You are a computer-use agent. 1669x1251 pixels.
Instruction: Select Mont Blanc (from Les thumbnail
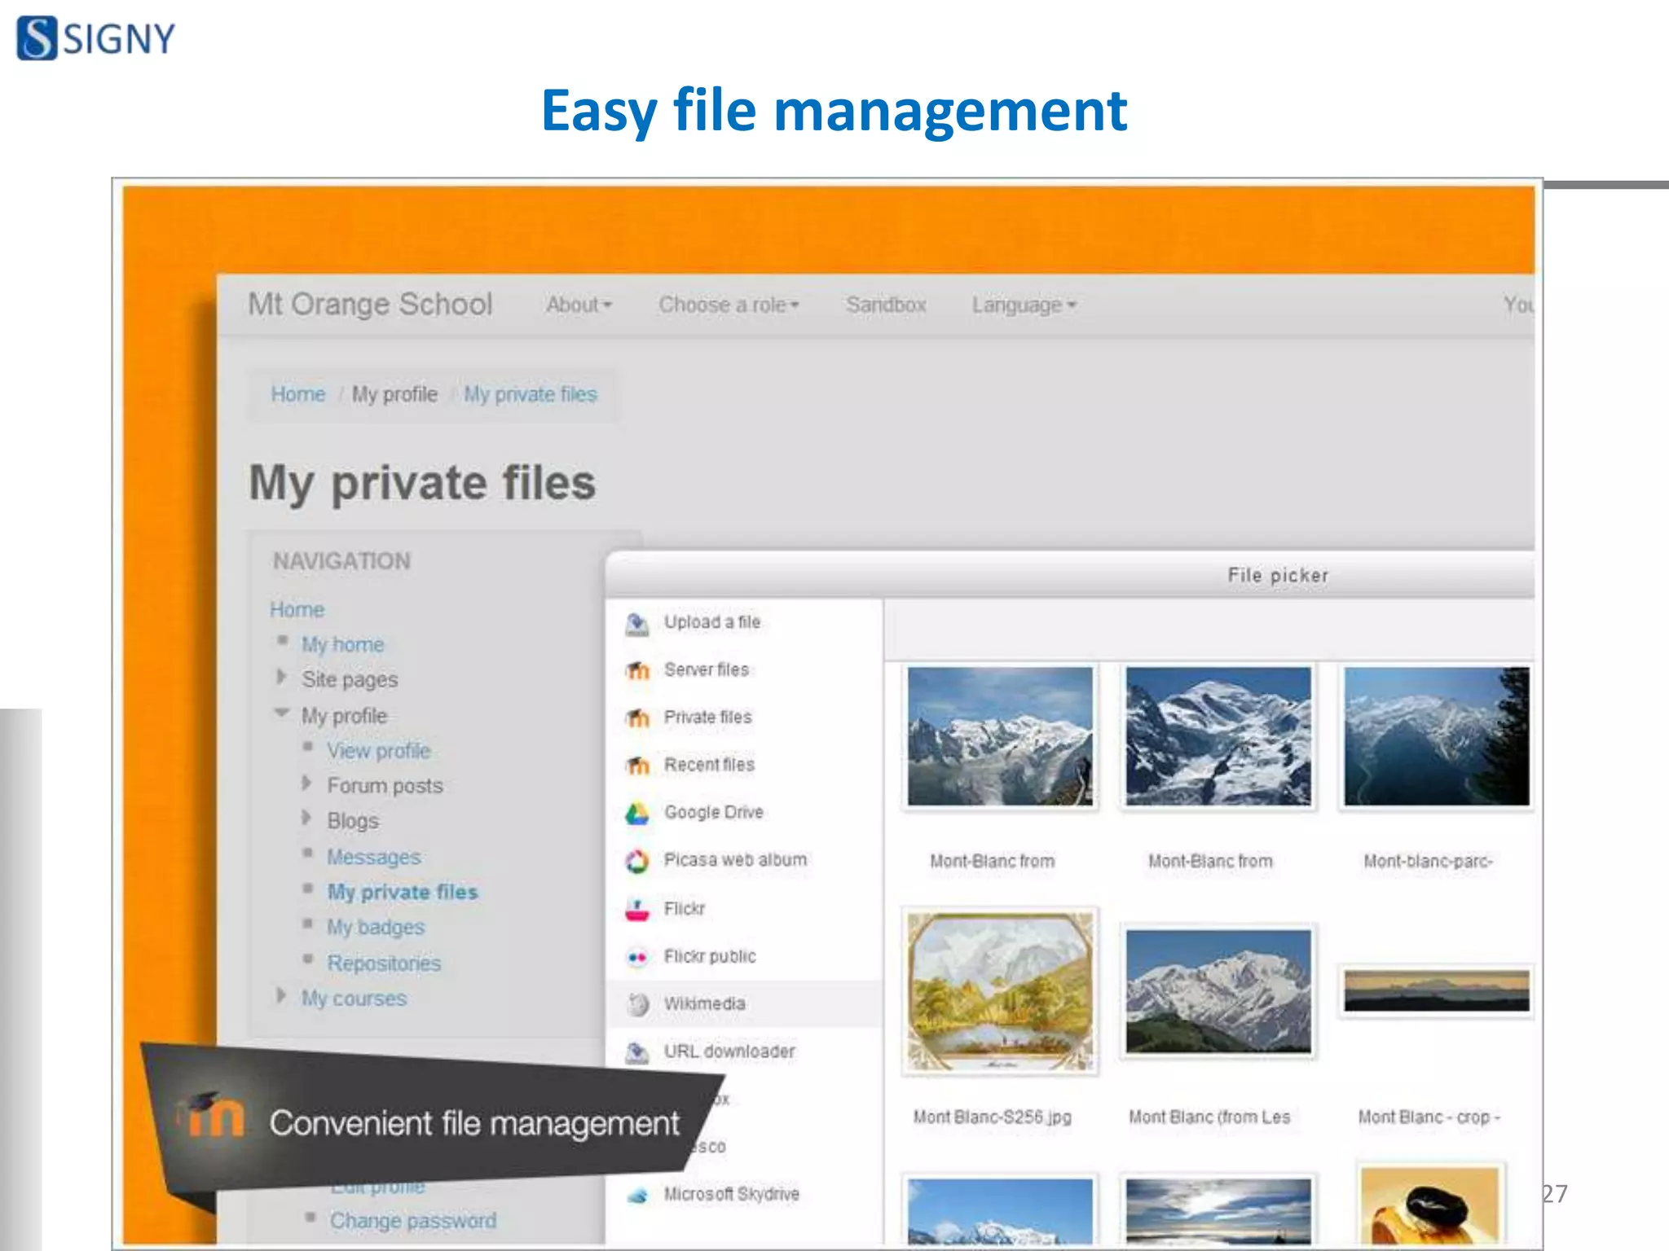(x=1218, y=991)
